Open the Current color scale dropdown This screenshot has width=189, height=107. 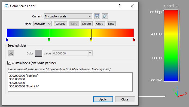tap(68, 16)
